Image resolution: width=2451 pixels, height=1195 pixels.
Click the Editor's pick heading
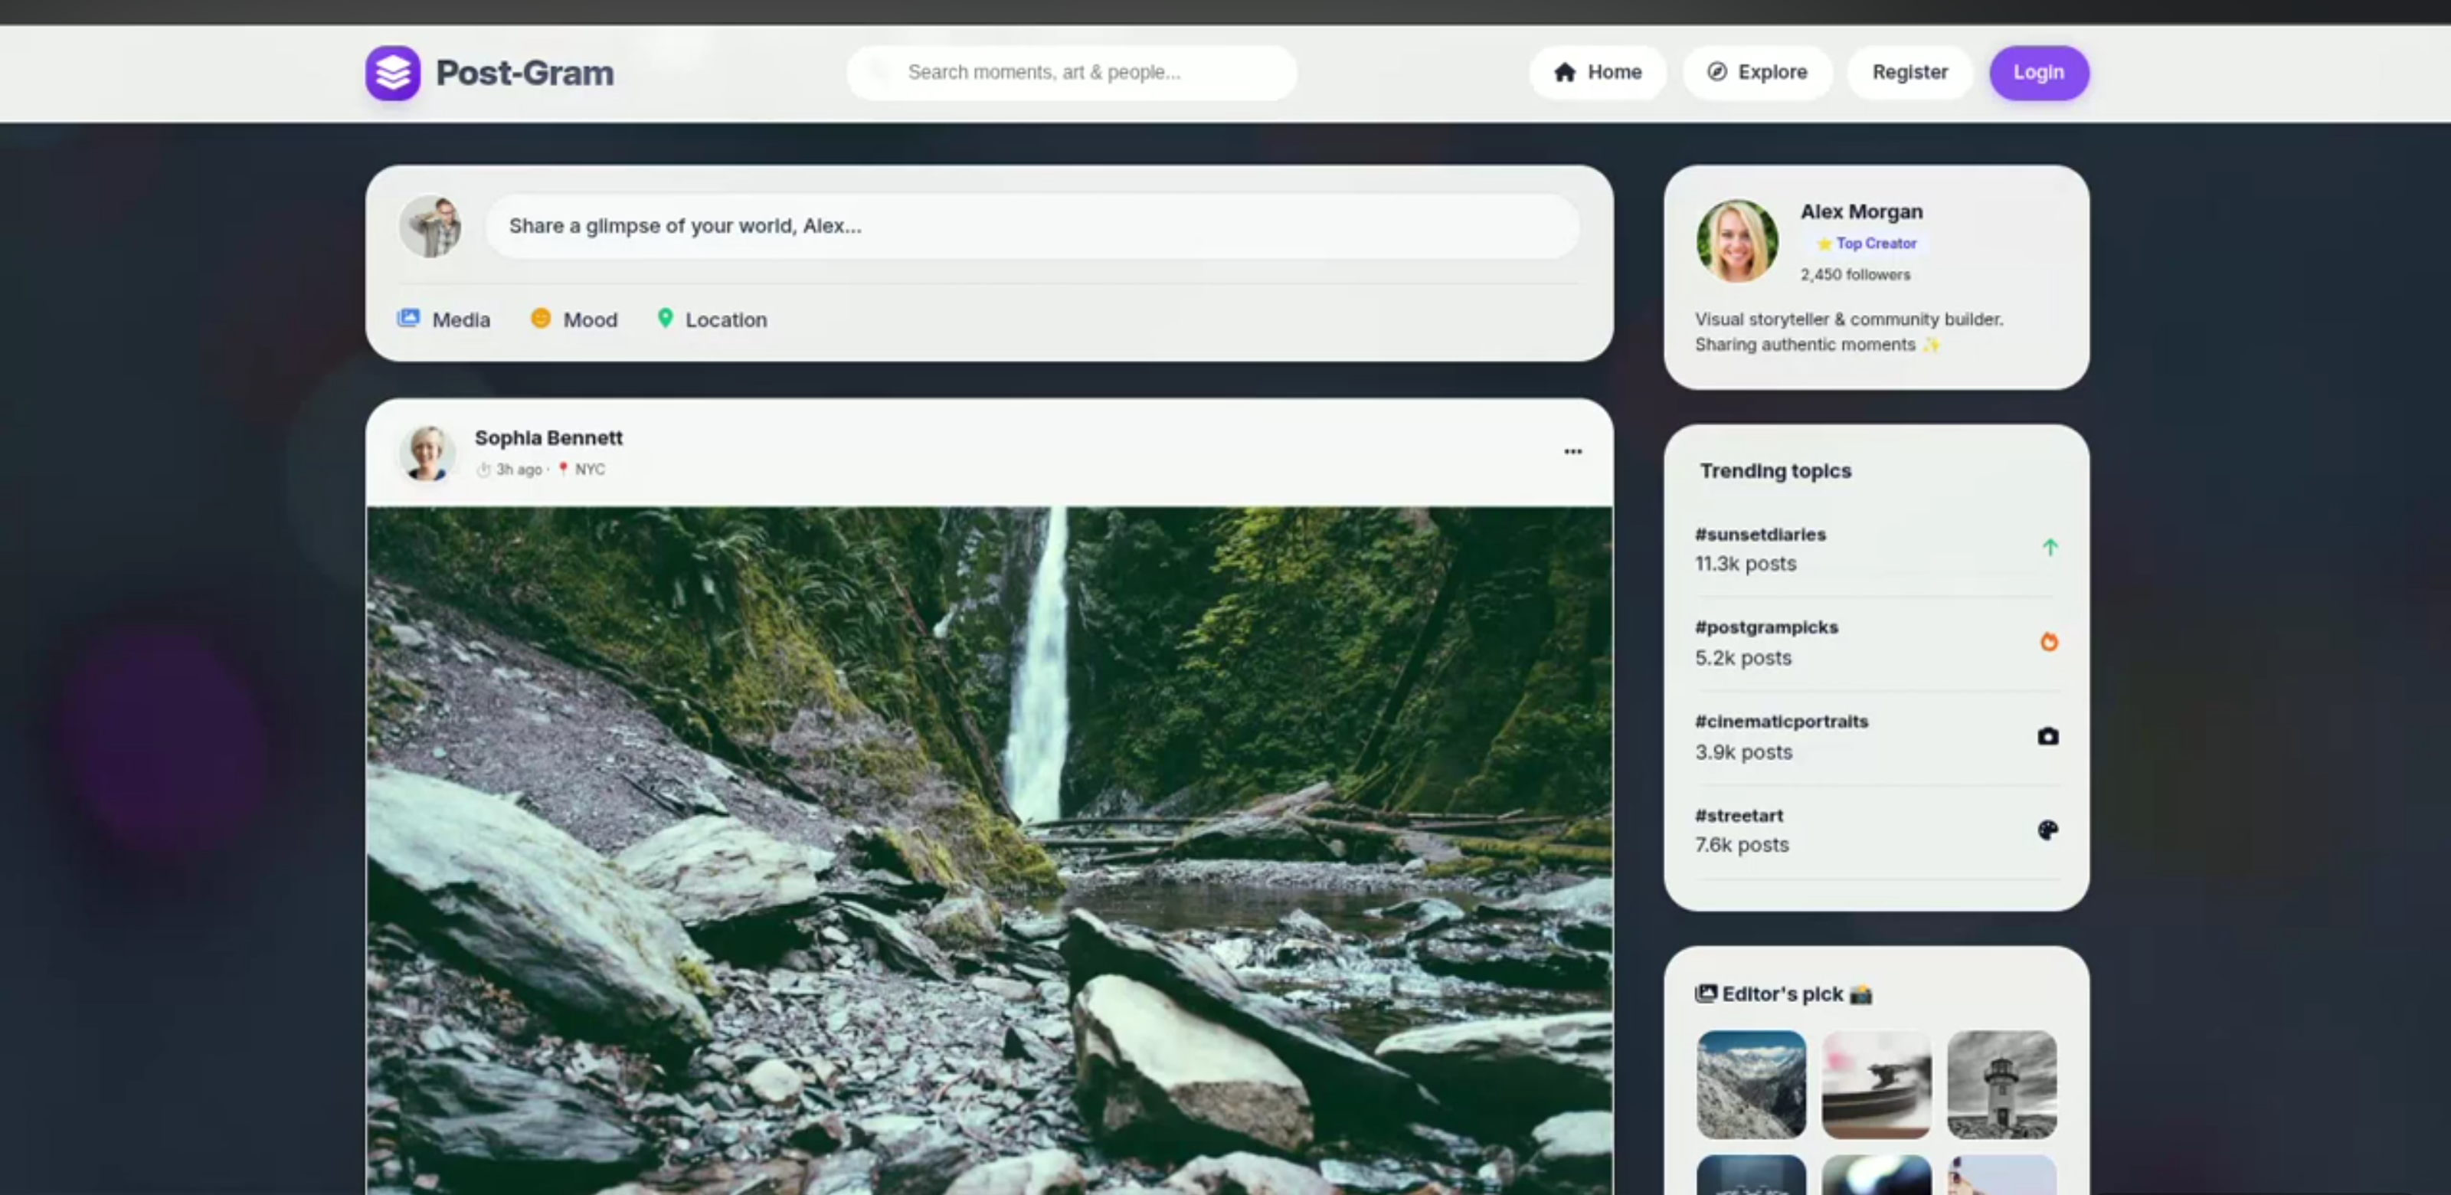(1783, 994)
